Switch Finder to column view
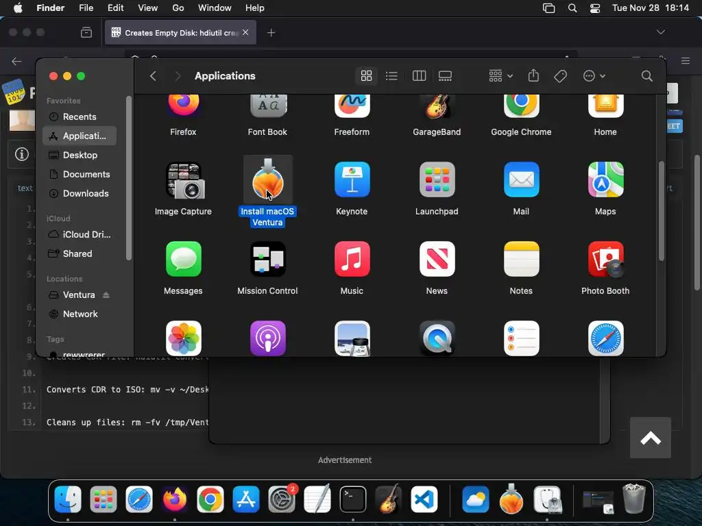This screenshot has width=702, height=526. tap(419, 76)
